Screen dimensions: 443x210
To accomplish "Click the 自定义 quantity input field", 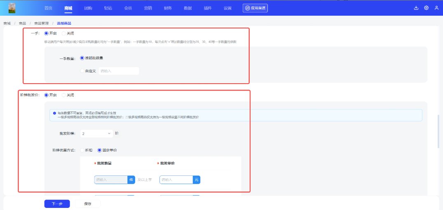I will [119, 71].
